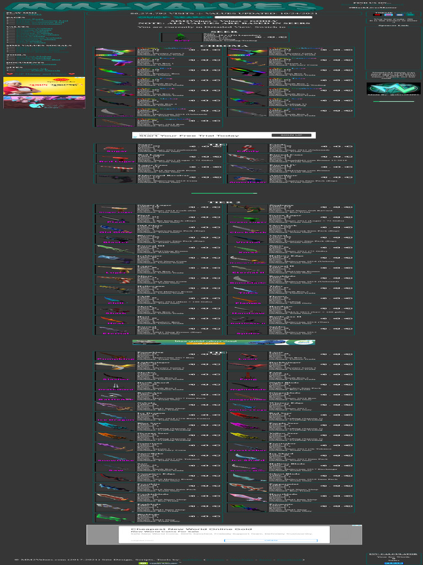Open the Winter's Edge knife image
The height and width of the screenshot is (565, 423).
(x=248, y=407)
